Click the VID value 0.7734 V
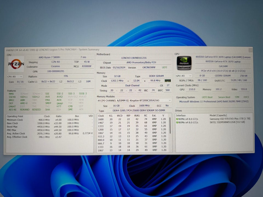Viewport: 263px width, 197px height. point(88,134)
